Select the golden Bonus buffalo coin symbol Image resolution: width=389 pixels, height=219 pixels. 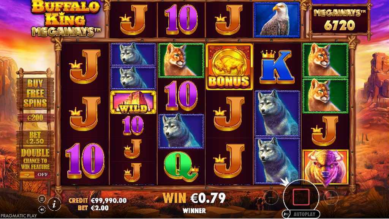pyautogui.click(x=229, y=66)
